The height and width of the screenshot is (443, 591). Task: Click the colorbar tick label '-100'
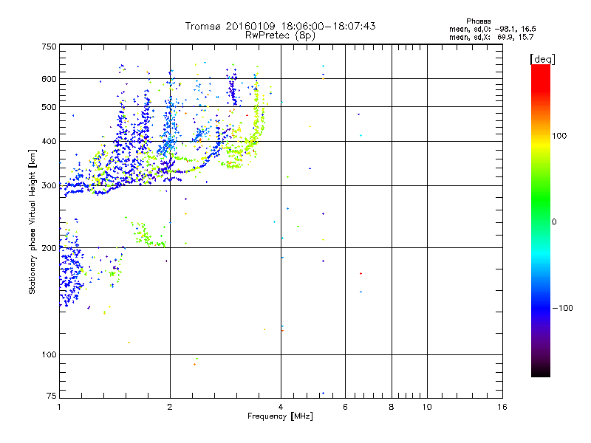coord(562,308)
